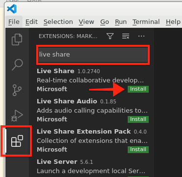The width and height of the screenshot is (182, 177).
Task: Open the Edit menu
Action: (x=31, y=22)
